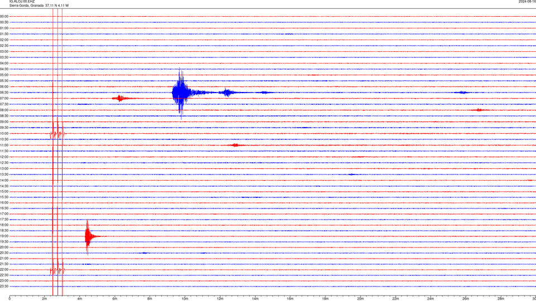This screenshot has height=301, width=536.
Task: Click the 20m tick label on minute axis
Action: coord(360,299)
